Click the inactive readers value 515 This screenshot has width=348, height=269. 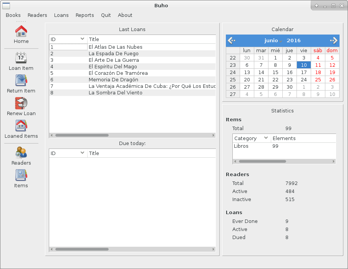pyautogui.click(x=290, y=200)
